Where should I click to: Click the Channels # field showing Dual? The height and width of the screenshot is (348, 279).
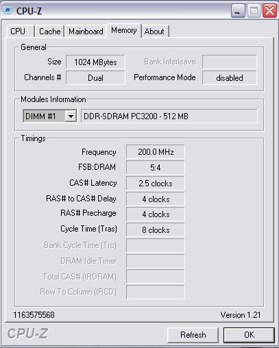[x=95, y=77]
